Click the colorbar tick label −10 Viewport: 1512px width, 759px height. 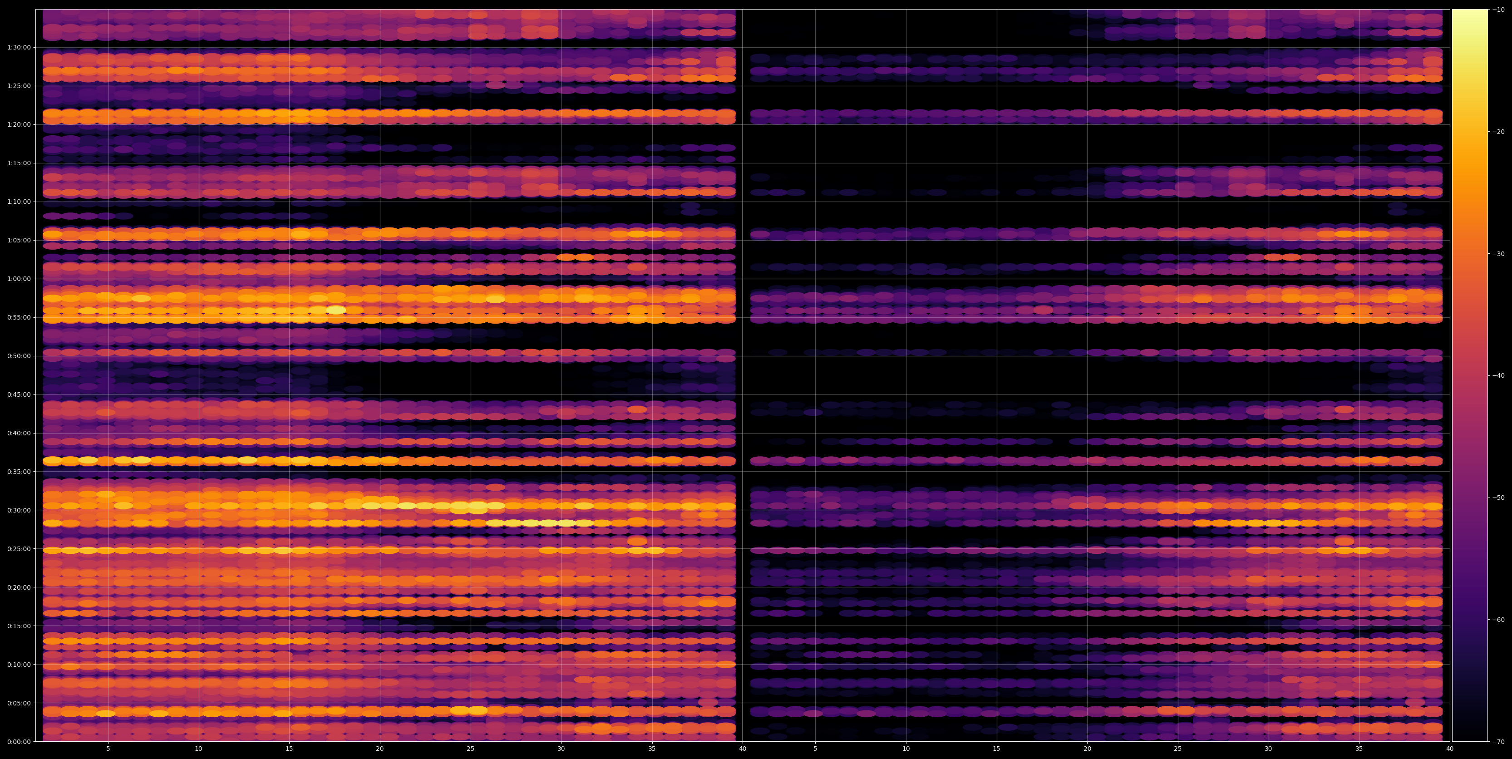(x=1498, y=10)
